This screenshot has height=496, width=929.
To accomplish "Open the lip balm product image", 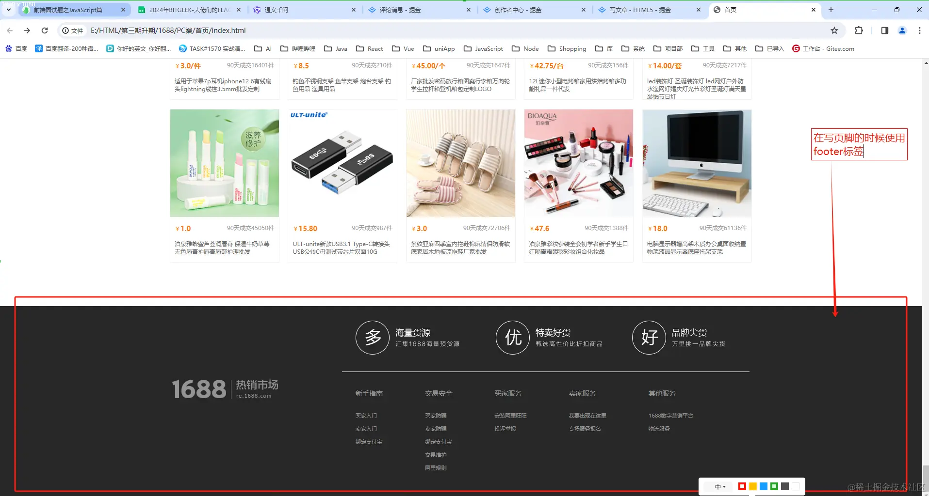I will [225, 163].
